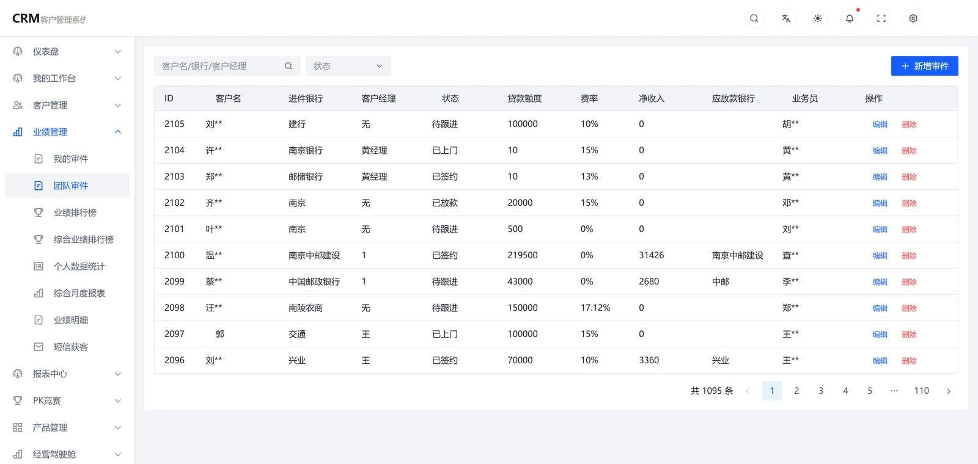The height and width of the screenshot is (464, 978).
Task: Go to pagination page 2
Action: pyautogui.click(x=796, y=391)
